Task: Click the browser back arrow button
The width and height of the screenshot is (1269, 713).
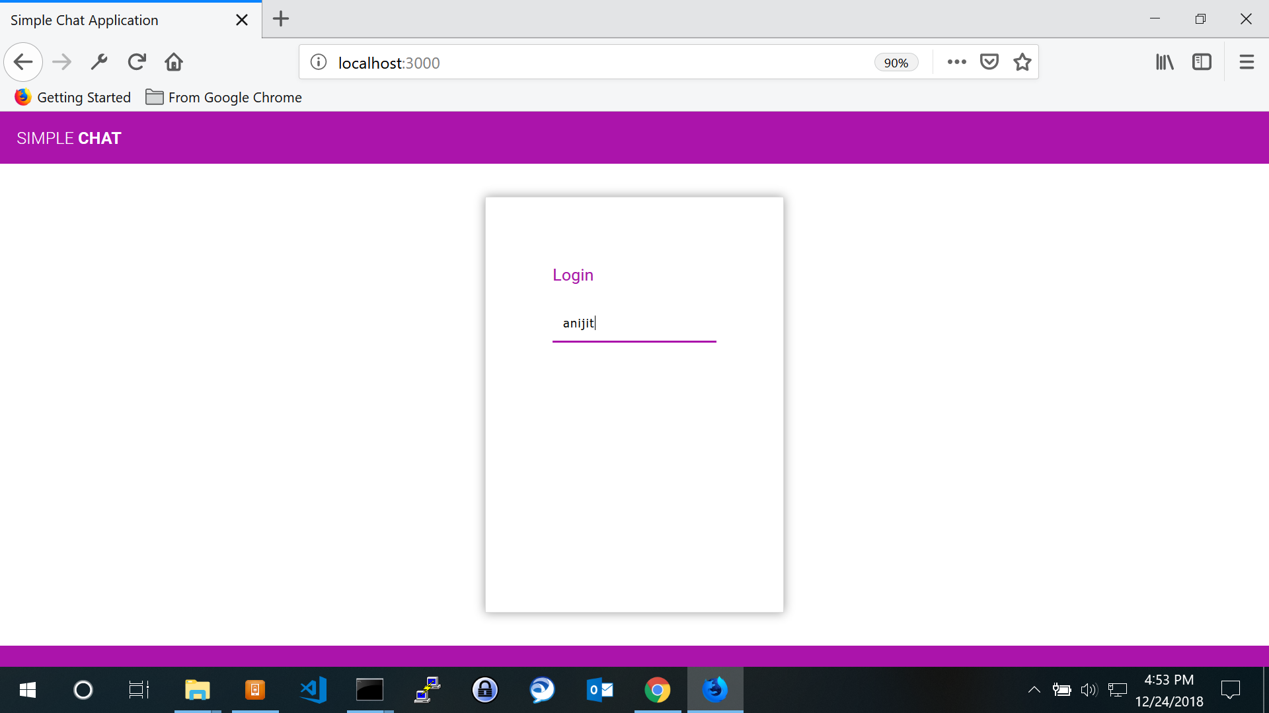Action: pos(23,62)
